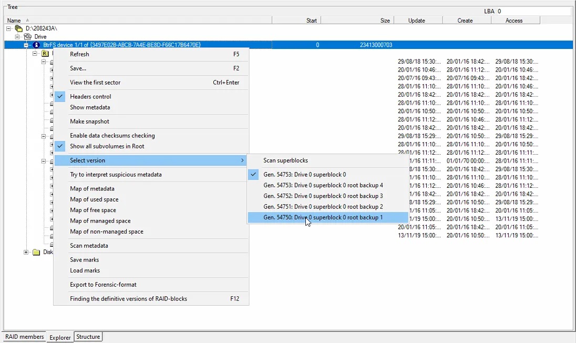
Task: Open the Structure tab
Action: (x=88, y=337)
